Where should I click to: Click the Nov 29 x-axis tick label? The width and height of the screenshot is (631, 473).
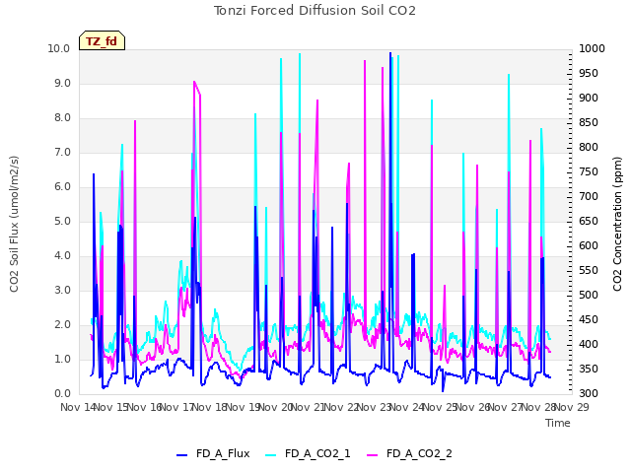[572, 407]
